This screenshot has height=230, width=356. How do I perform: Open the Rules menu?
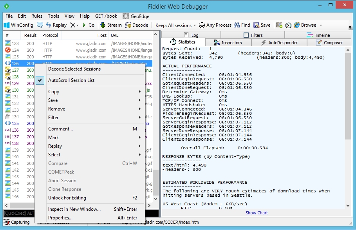(x=37, y=16)
